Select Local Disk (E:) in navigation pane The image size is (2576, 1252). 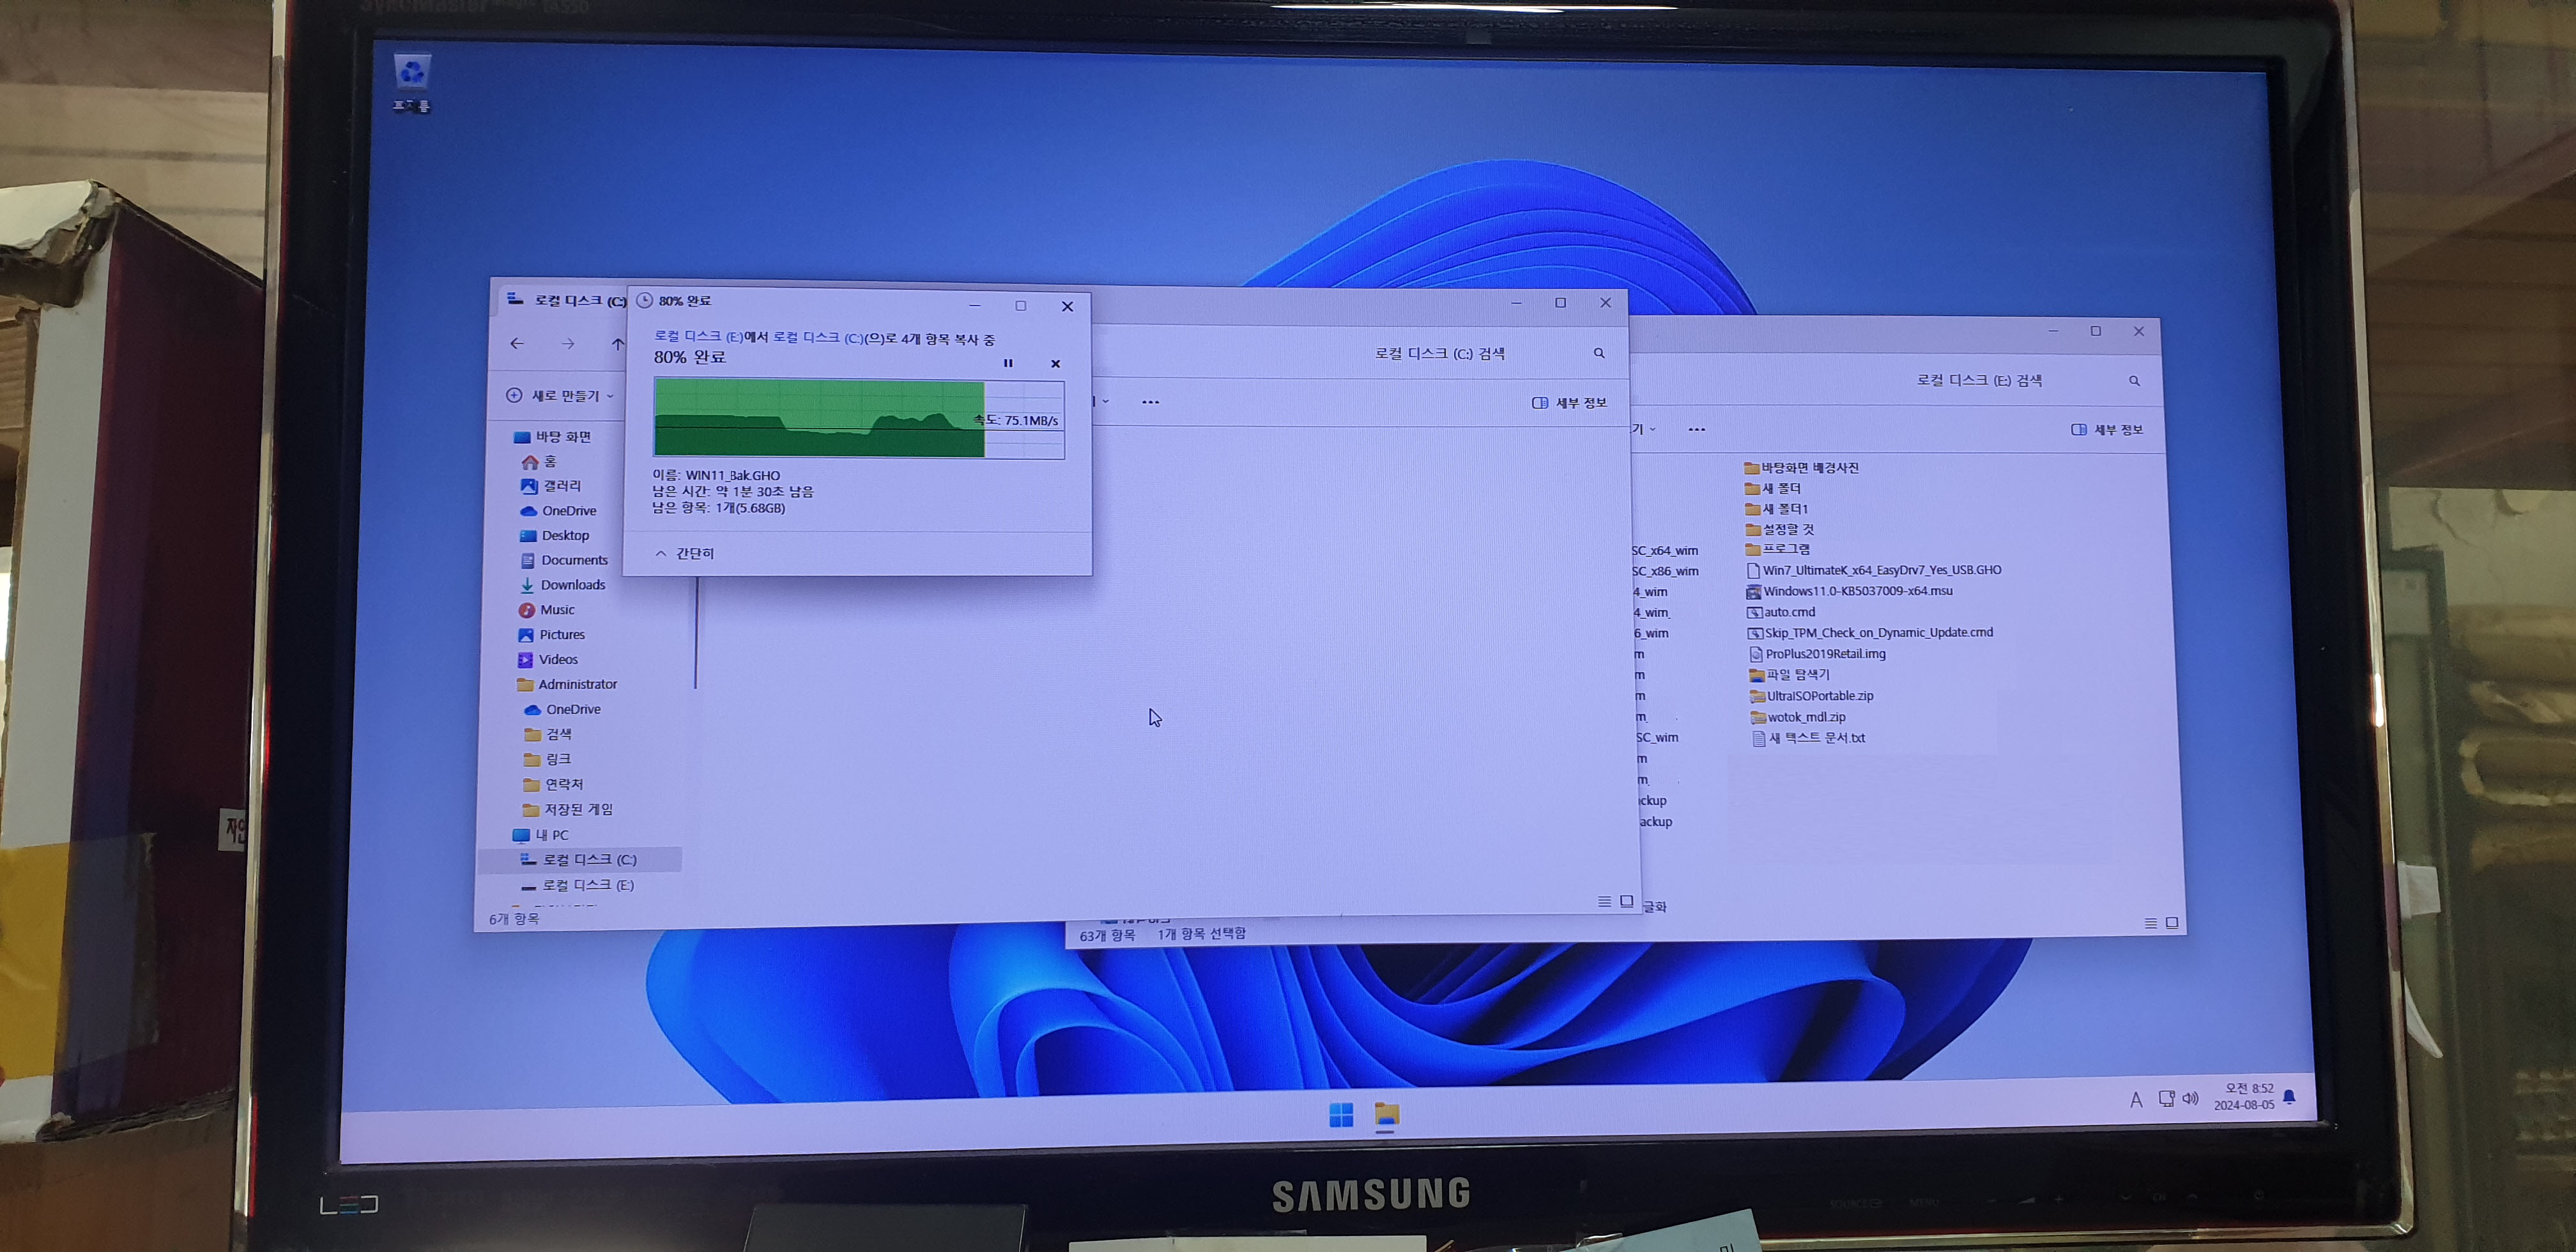click(x=587, y=885)
